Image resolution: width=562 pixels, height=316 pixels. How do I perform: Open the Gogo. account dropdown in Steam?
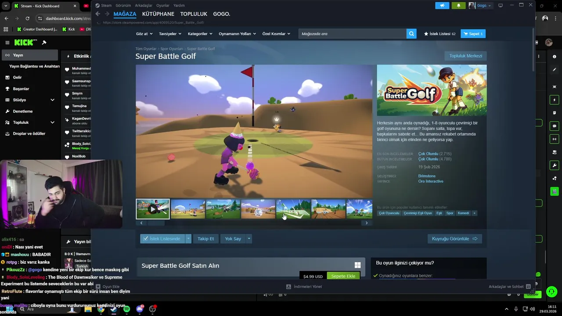pyautogui.click(x=480, y=5)
